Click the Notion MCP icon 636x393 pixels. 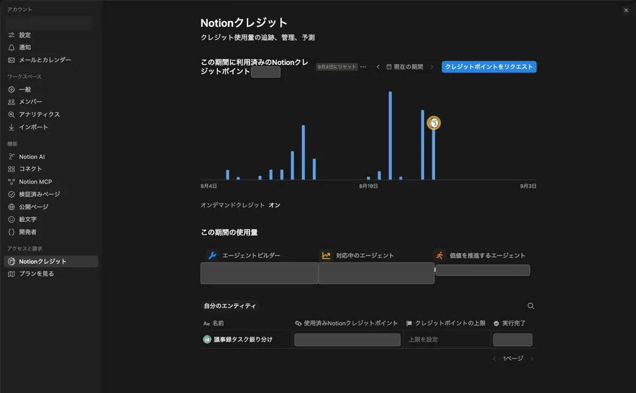click(12, 181)
